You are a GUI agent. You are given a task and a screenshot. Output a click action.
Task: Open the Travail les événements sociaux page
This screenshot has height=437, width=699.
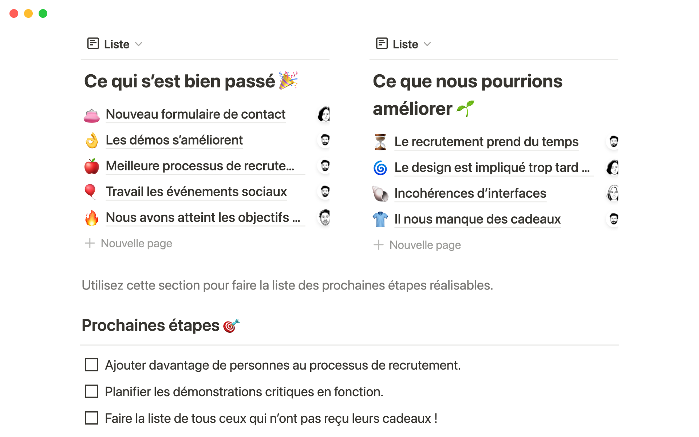point(196,192)
